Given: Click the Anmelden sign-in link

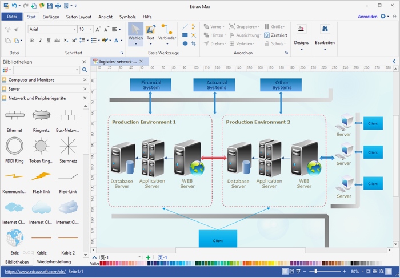Looking at the screenshot, I should coord(367,17).
